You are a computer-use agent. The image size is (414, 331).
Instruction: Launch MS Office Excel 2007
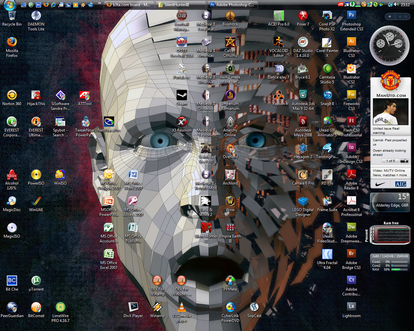(x=109, y=259)
